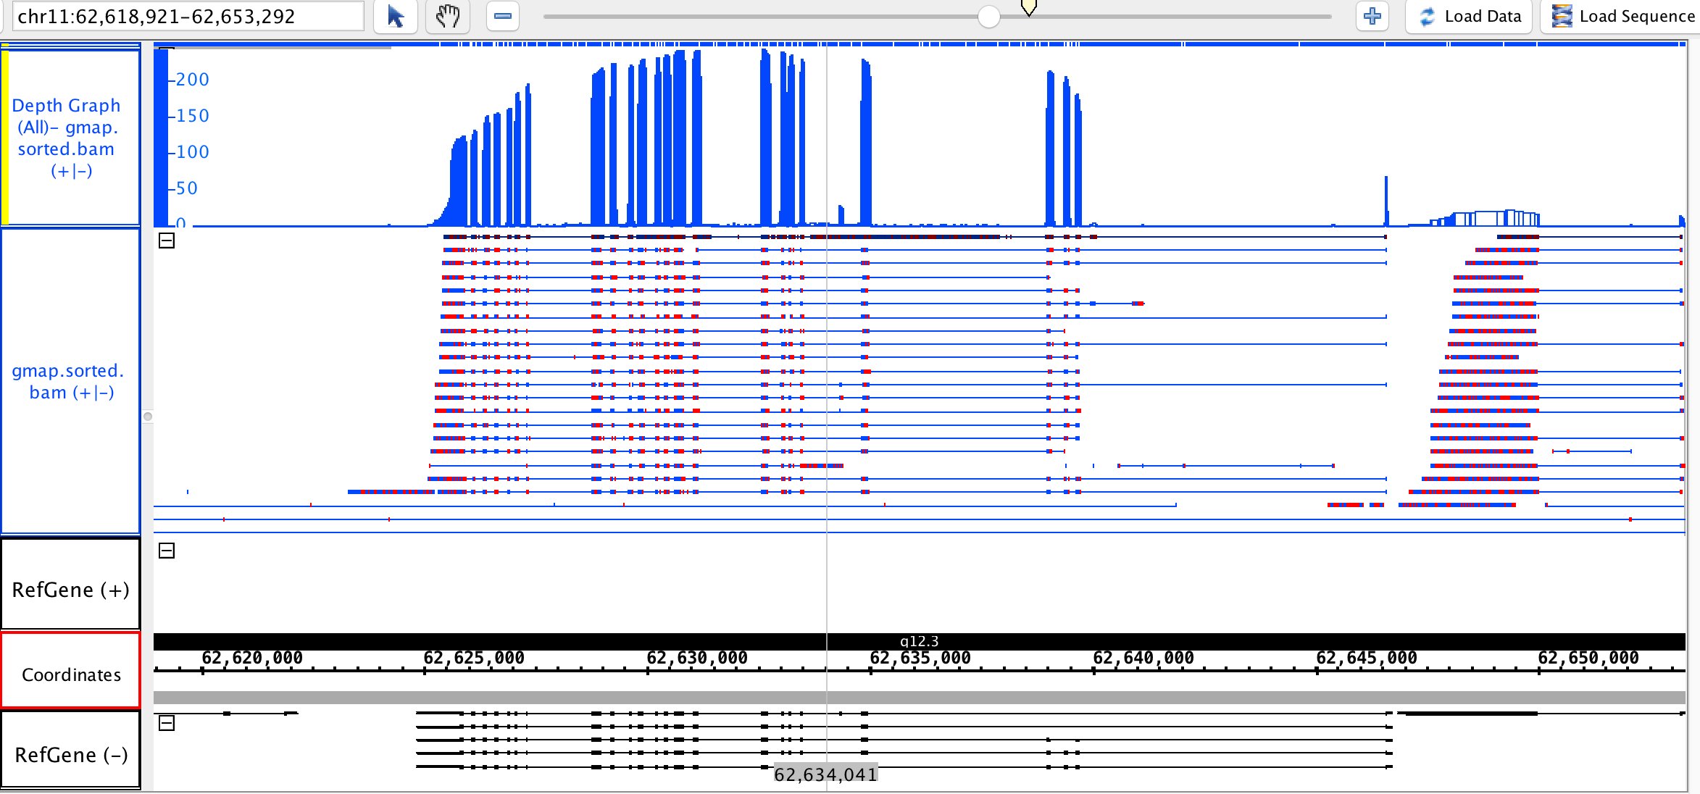Click the 62,640,000 coordinate label

(x=1143, y=658)
